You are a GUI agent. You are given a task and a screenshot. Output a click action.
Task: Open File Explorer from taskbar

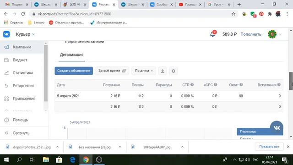click(x=46, y=159)
